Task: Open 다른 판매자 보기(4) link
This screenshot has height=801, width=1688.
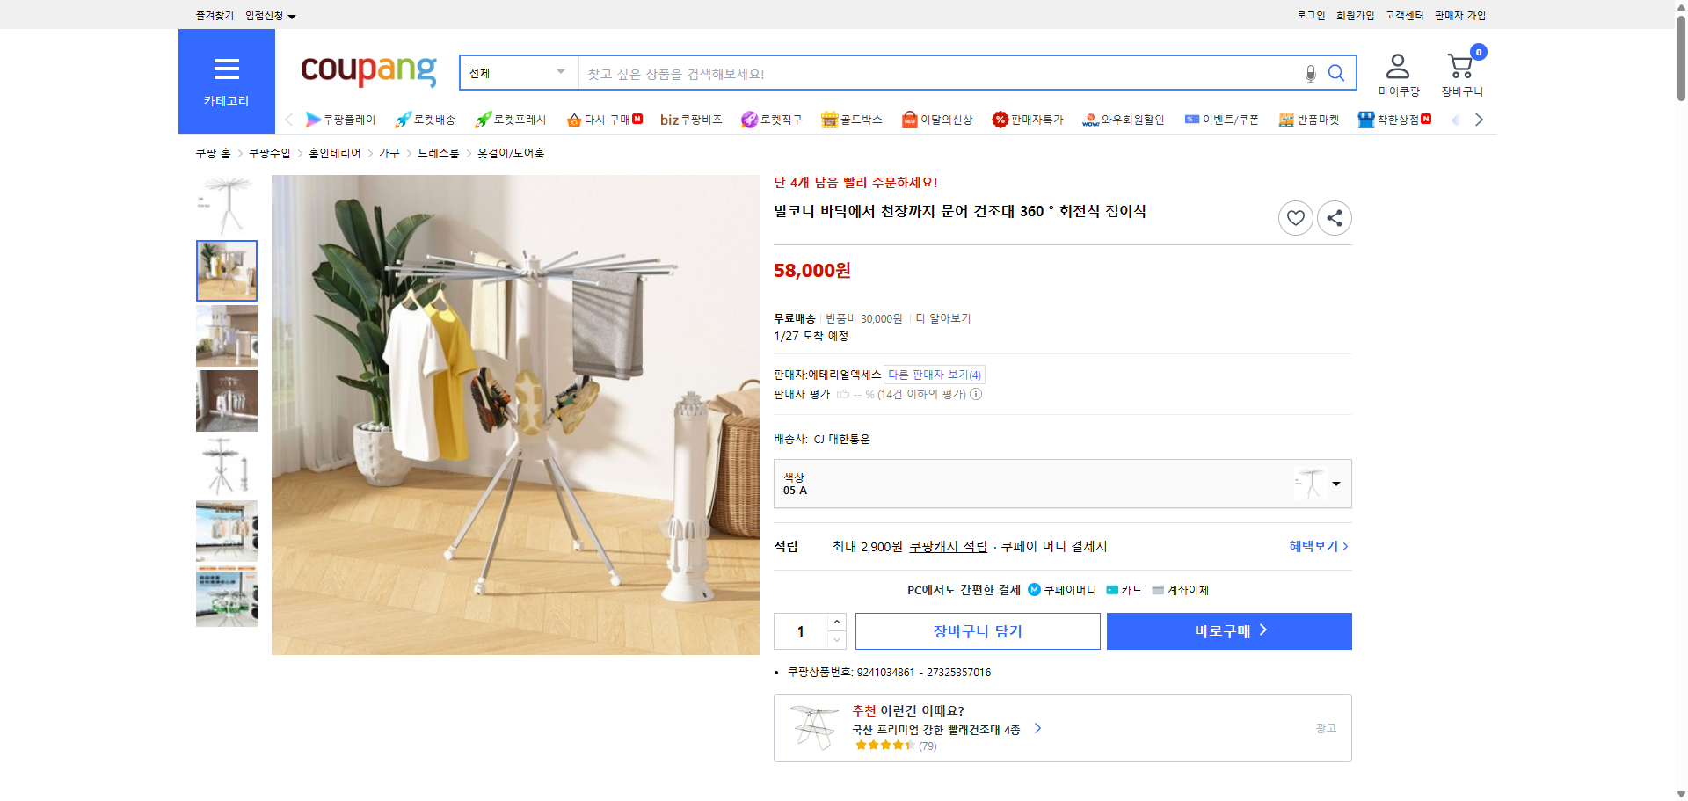Action: click(934, 374)
